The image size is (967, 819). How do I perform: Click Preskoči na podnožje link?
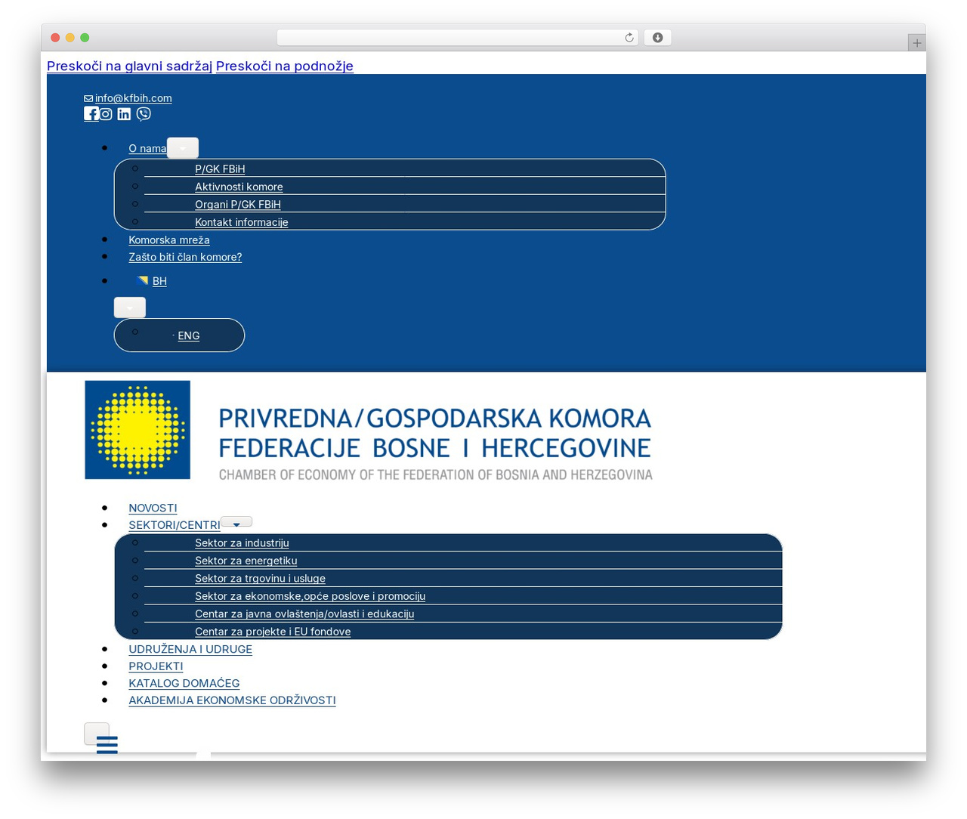tap(285, 66)
